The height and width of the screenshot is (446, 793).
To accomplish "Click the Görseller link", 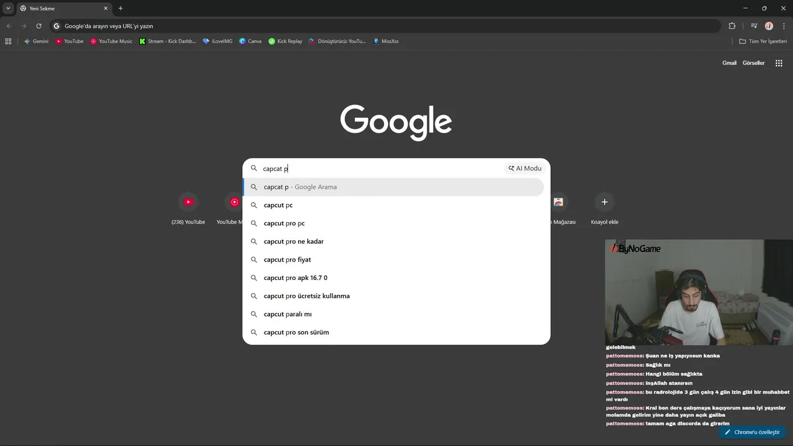I will pyautogui.click(x=753, y=63).
